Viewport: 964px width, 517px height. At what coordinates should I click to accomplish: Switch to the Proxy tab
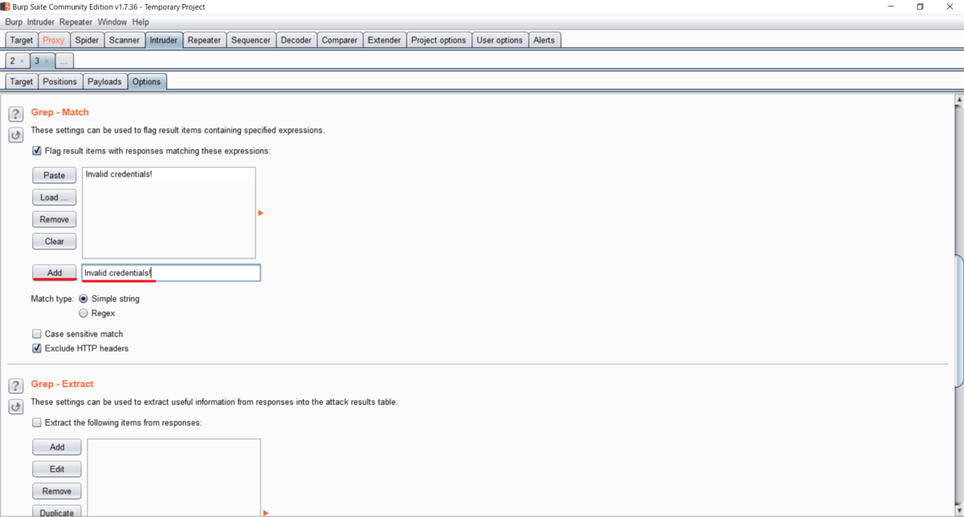54,40
